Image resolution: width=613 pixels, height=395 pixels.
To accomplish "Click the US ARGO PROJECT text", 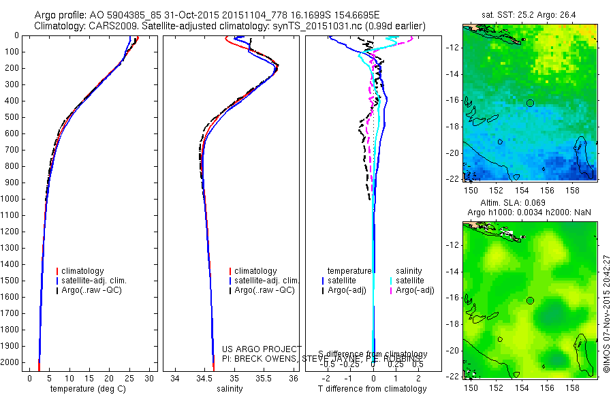I will [x=262, y=349].
